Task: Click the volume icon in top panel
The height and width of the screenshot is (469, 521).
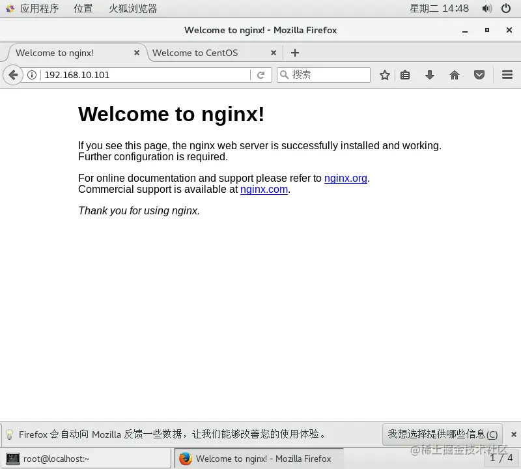Action: [x=487, y=8]
